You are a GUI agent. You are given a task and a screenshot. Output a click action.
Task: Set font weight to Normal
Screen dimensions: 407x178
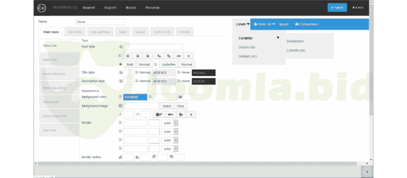click(x=144, y=64)
